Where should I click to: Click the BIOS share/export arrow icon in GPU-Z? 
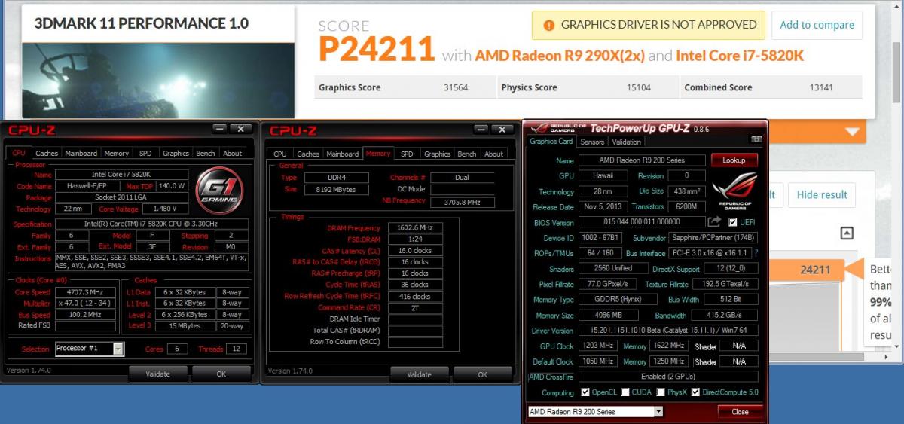[x=713, y=222]
